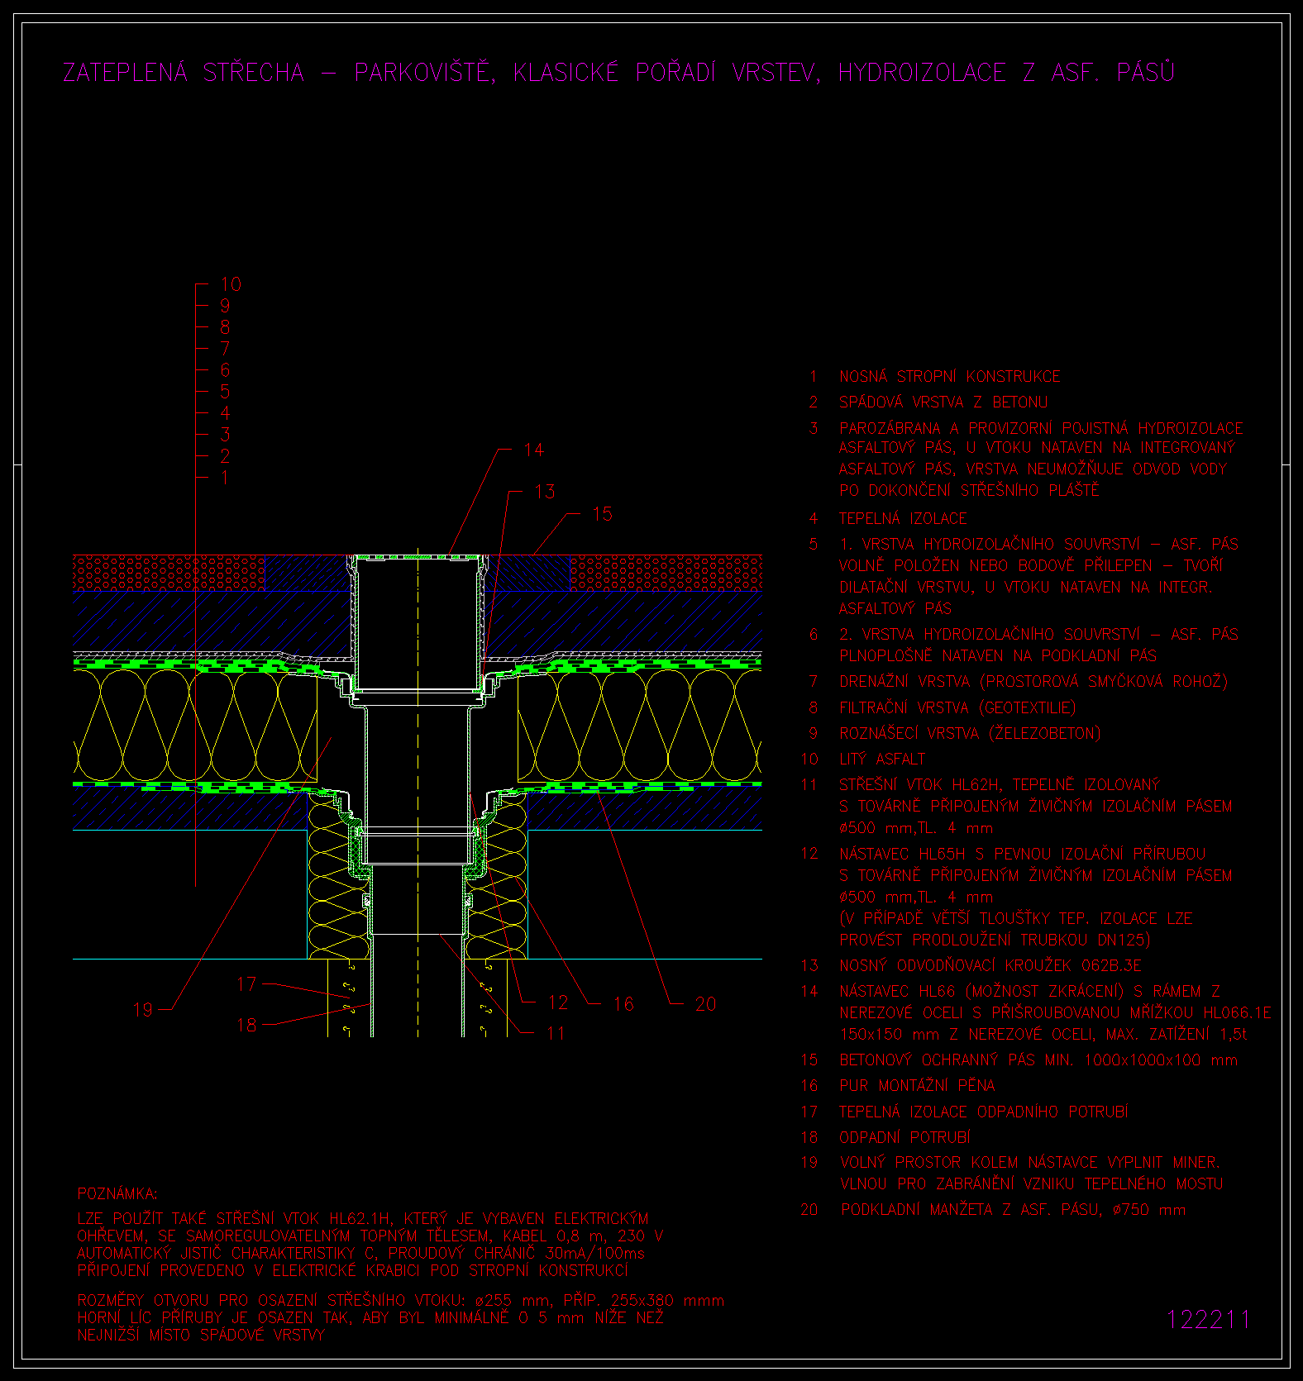Select layer callout '4' on the vertical leader

225,413
